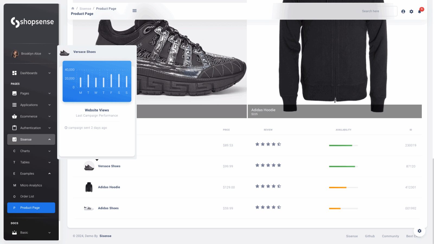
Task: Open the notifications bell icon
Action: [x=420, y=11]
